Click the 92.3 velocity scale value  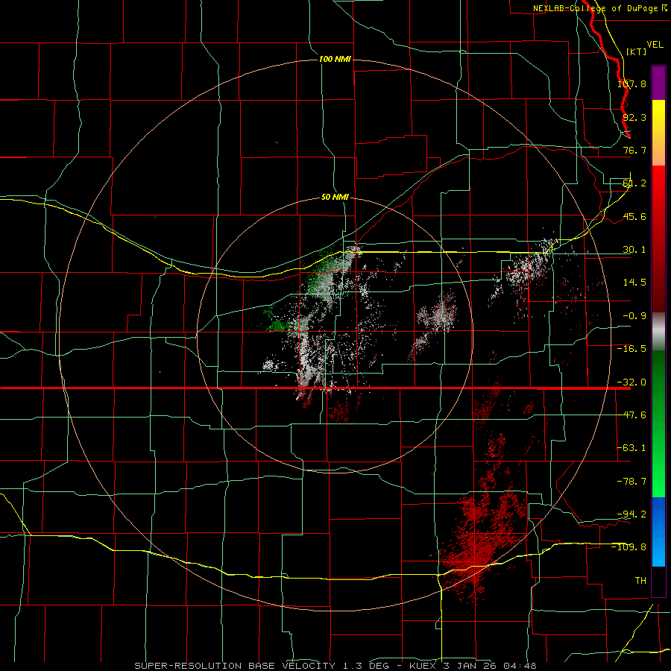[634, 117]
